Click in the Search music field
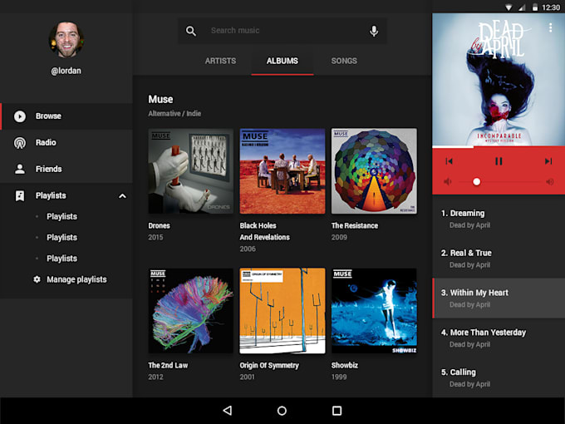This screenshot has width=565, height=424. pos(282,31)
